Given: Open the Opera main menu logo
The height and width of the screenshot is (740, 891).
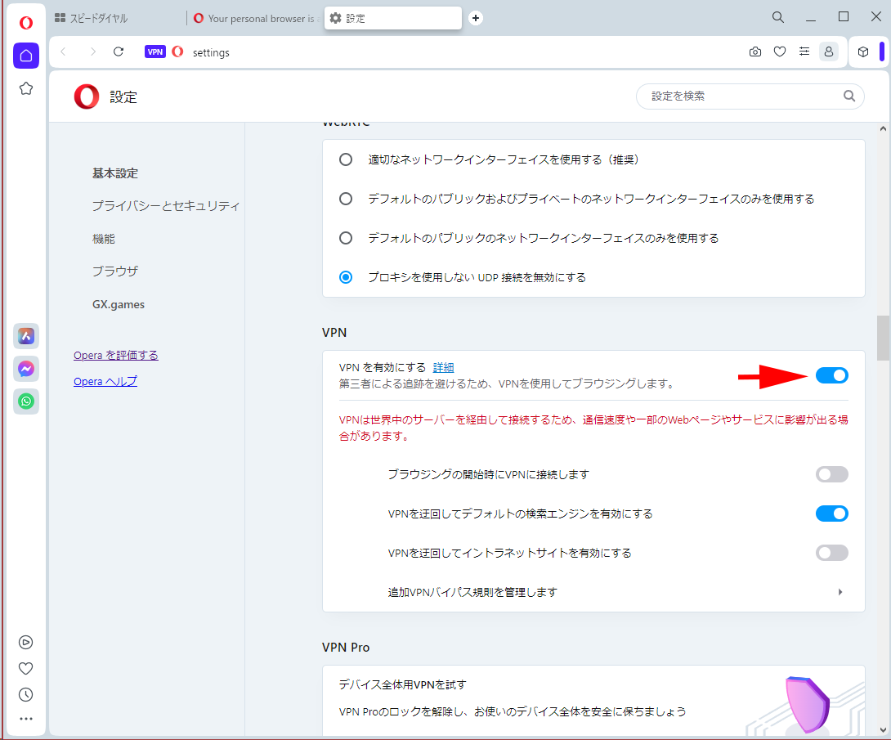Looking at the screenshot, I should coord(26,22).
